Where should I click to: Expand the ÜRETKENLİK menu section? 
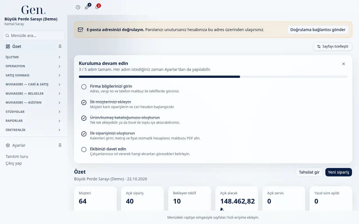point(33,130)
